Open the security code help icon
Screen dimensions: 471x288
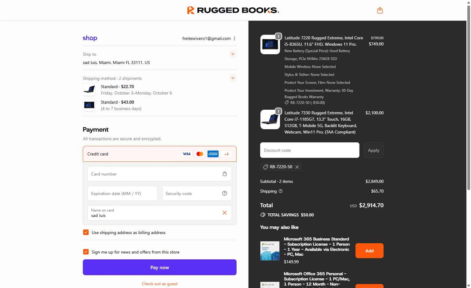(225, 193)
